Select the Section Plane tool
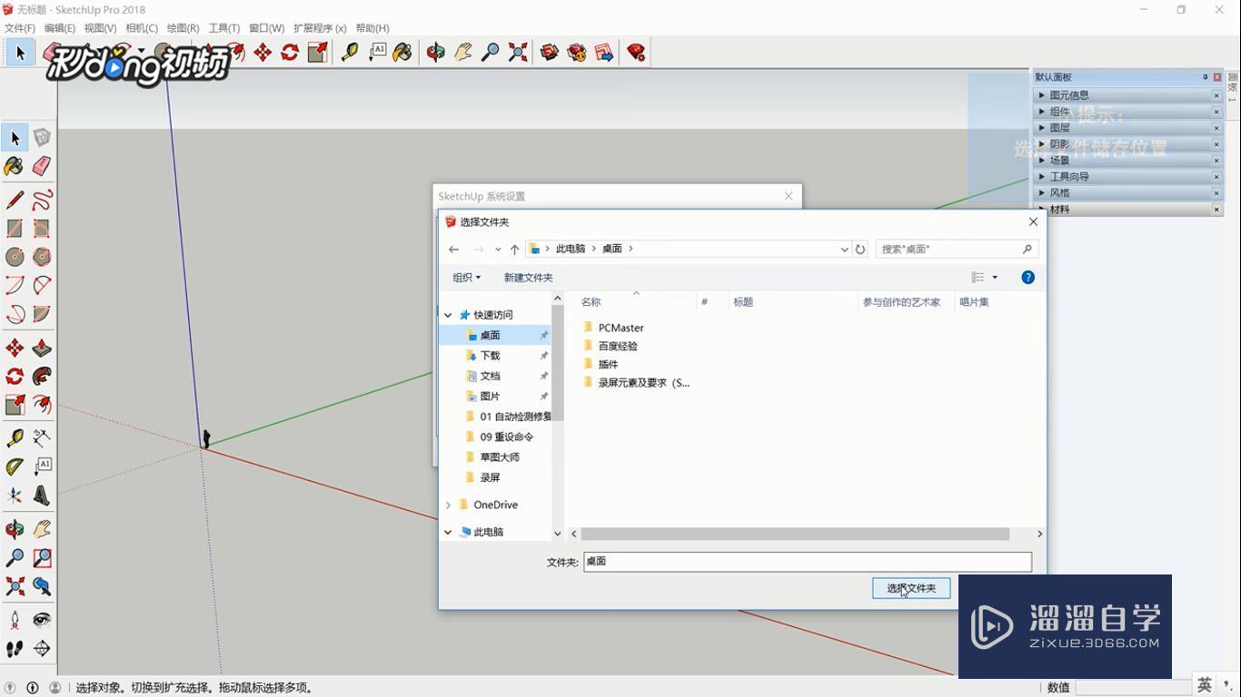Viewport: 1241px width, 697px height. [42, 648]
